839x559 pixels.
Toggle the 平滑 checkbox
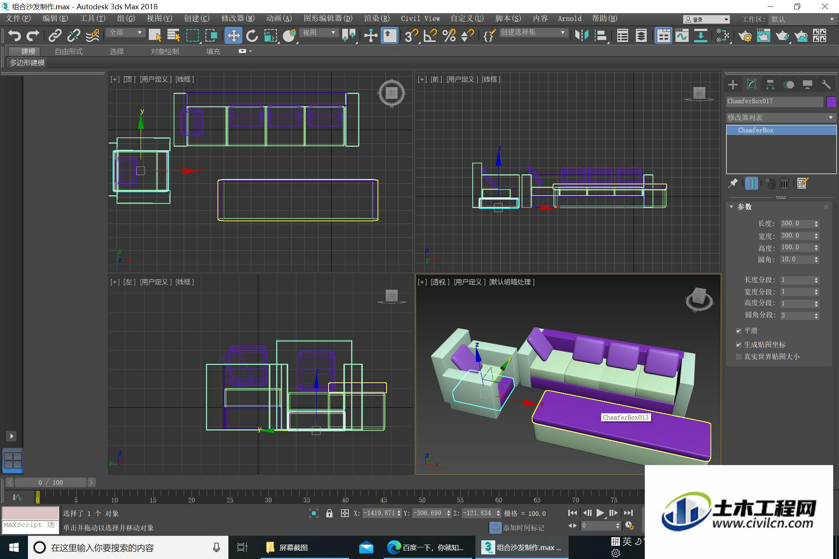tap(738, 331)
